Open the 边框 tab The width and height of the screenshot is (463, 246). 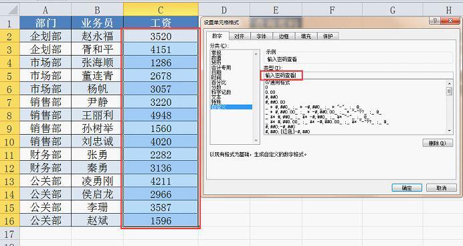[284, 36]
